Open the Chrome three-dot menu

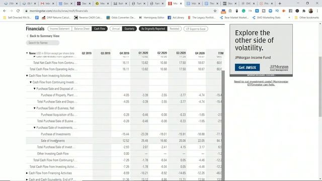317,11
